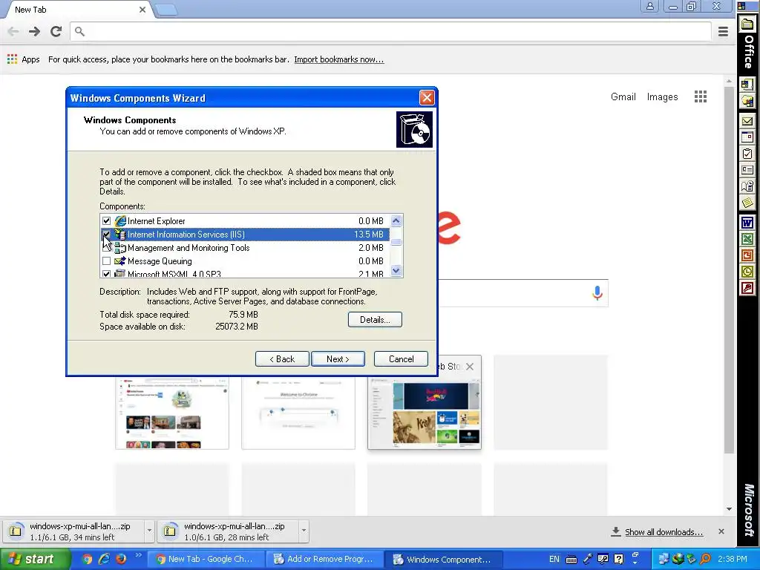This screenshot has height=570, width=760.
Task: Open the Gmail link
Action: click(x=623, y=96)
